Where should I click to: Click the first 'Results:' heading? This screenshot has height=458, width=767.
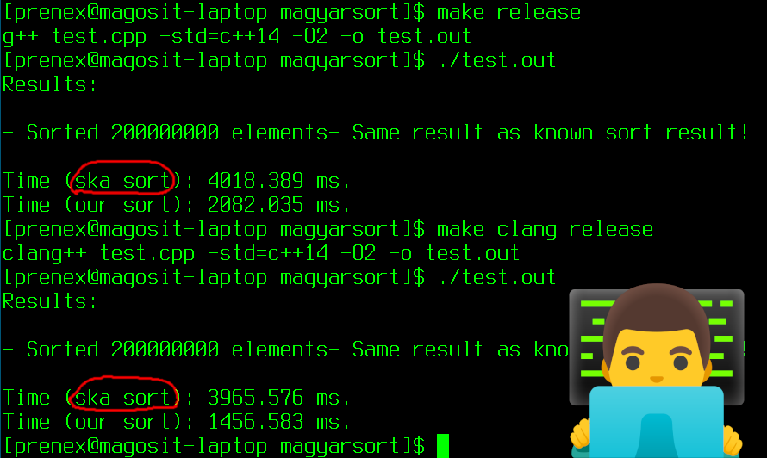(50, 84)
